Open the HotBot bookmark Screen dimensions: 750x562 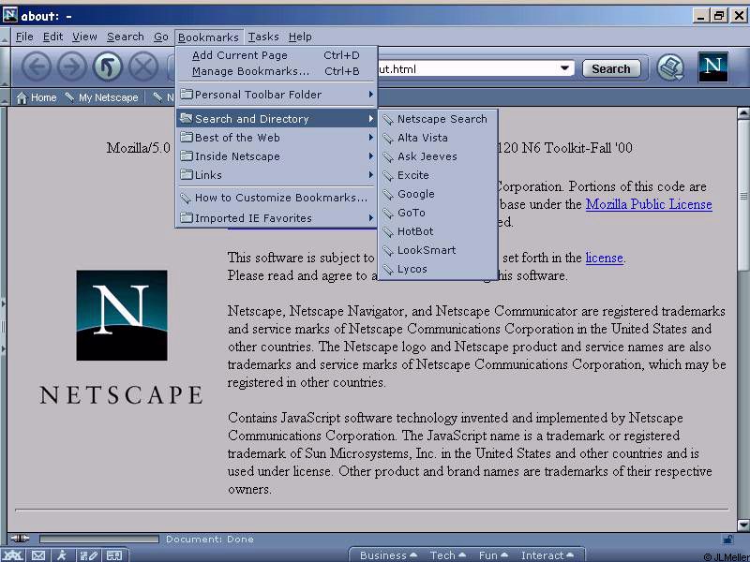coord(438,231)
